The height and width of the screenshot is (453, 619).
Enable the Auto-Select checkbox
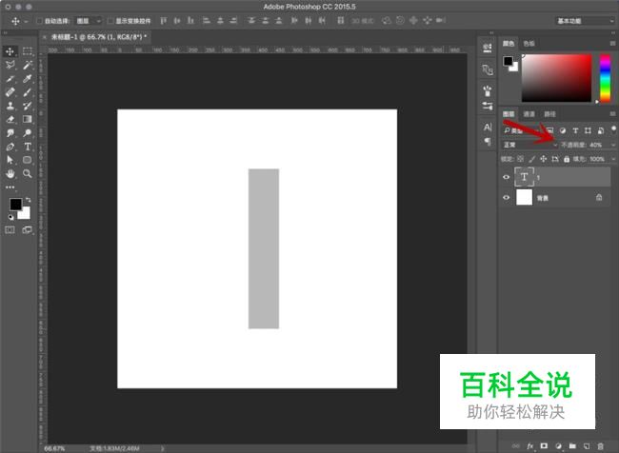[x=39, y=21]
